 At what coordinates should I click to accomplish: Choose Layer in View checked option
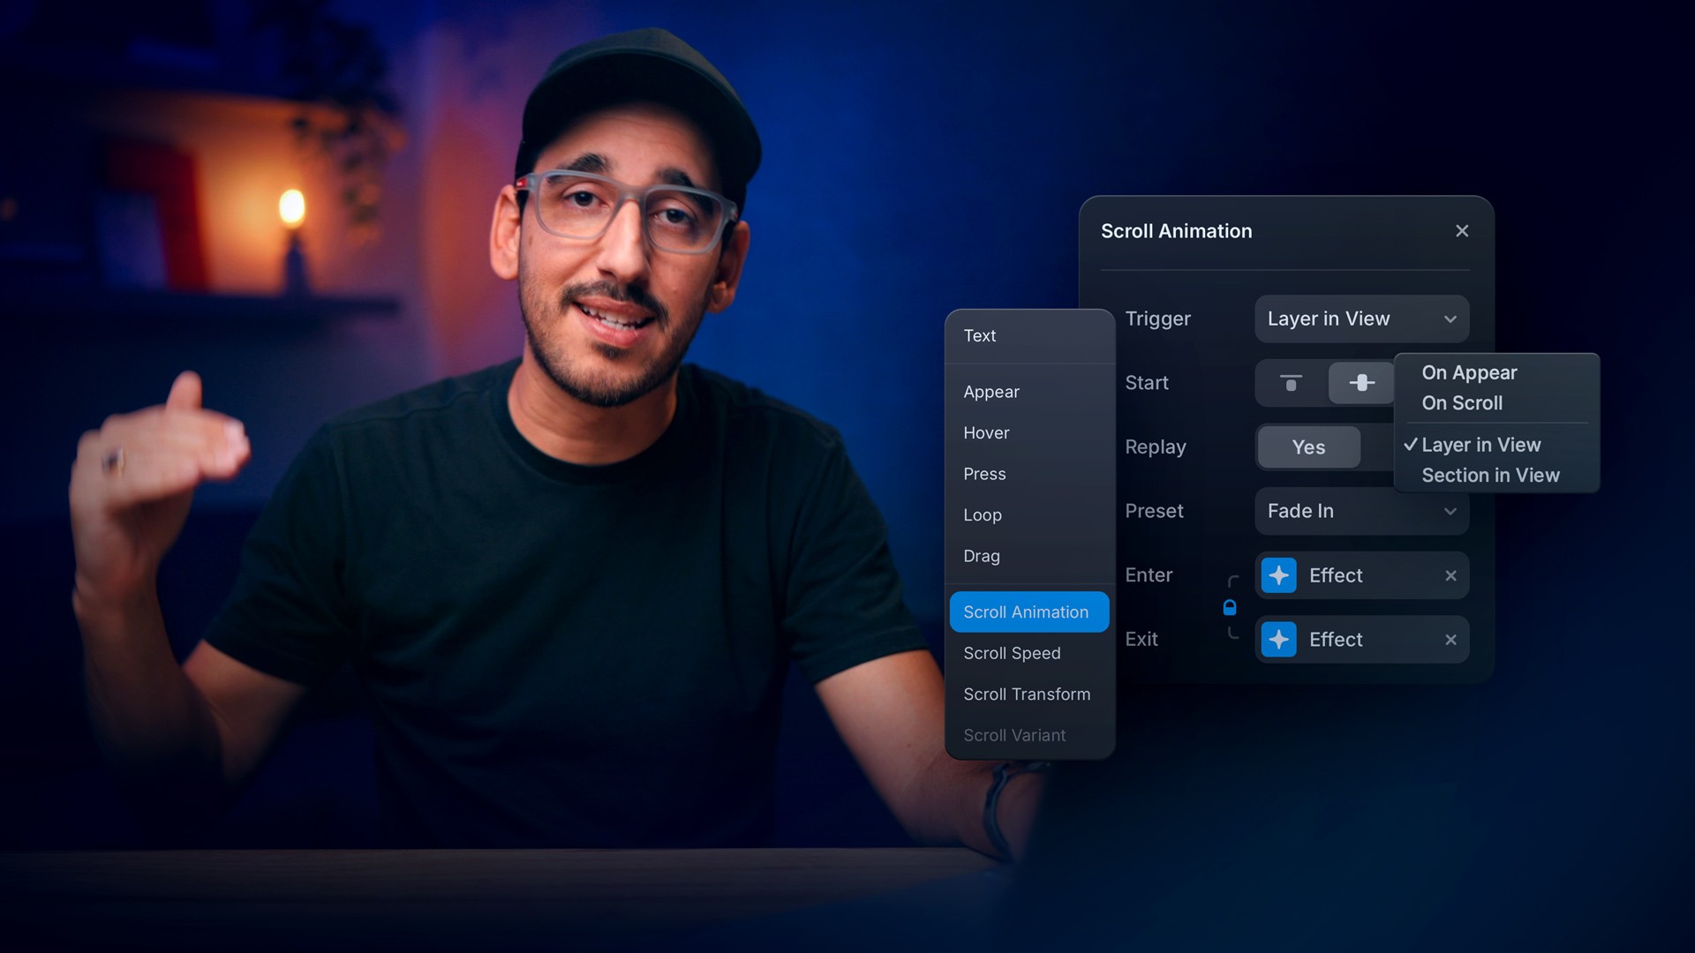[x=1480, y=445]
